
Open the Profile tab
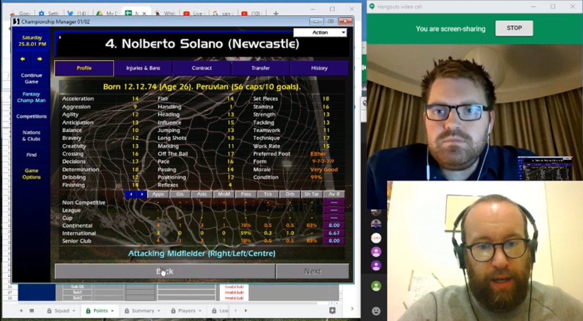coord(84,68)
